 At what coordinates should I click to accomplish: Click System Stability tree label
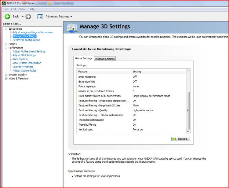coord(18,75)
